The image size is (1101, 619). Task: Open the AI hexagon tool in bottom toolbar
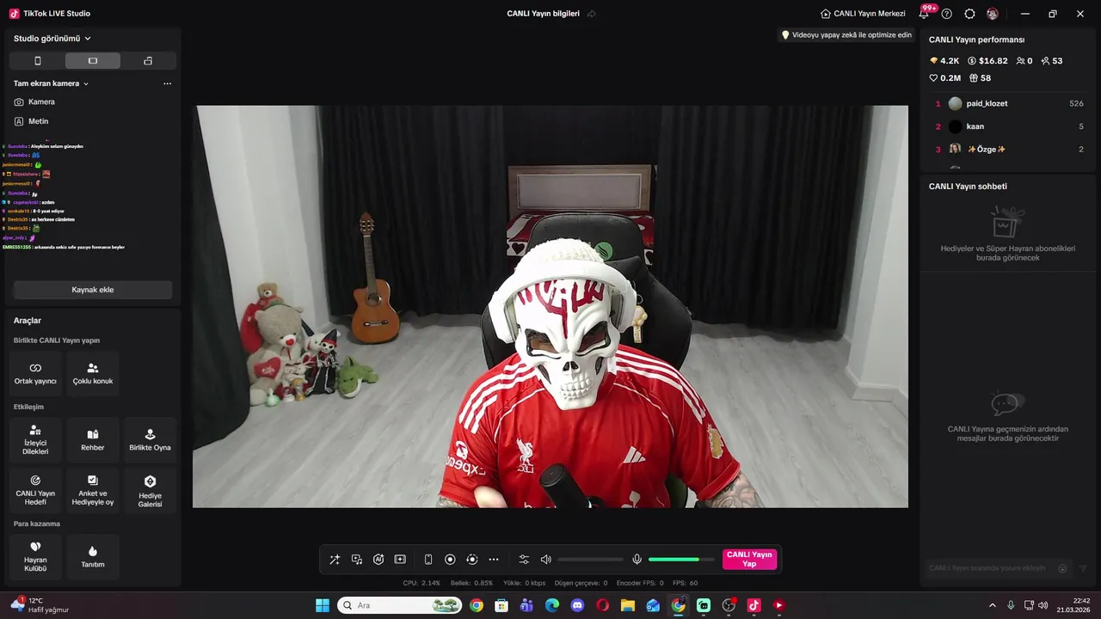click(378, 560)
